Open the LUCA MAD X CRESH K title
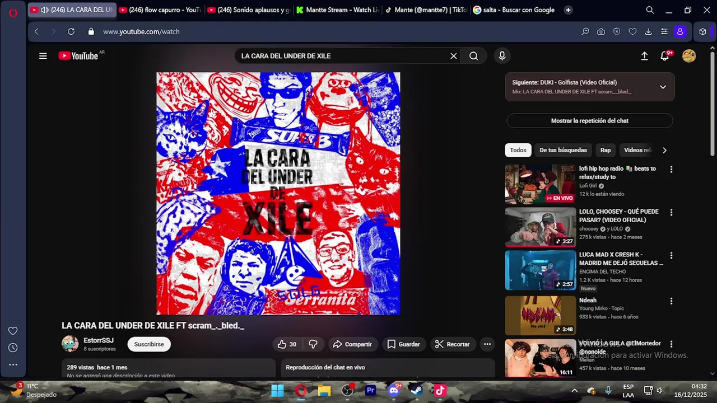This screenshot has width=717, height=403. [x=621, y=259]
